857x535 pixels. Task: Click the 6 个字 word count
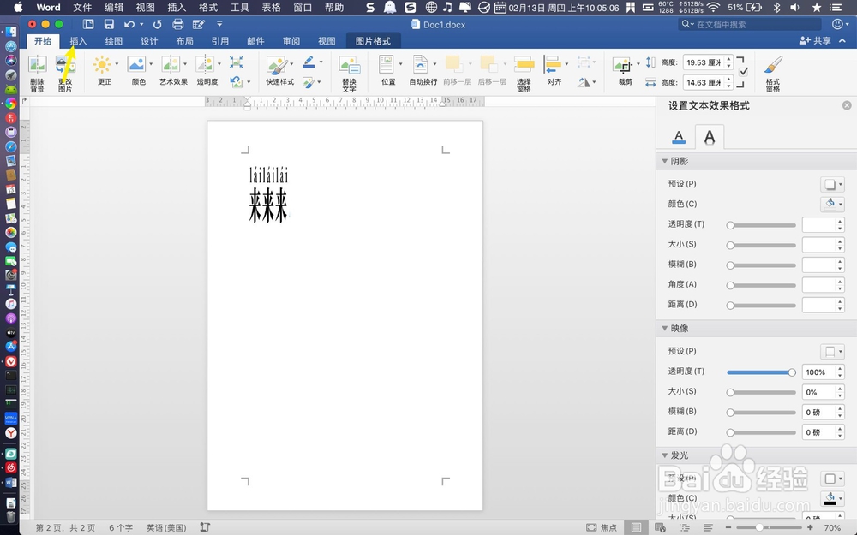tap(121, 527)
